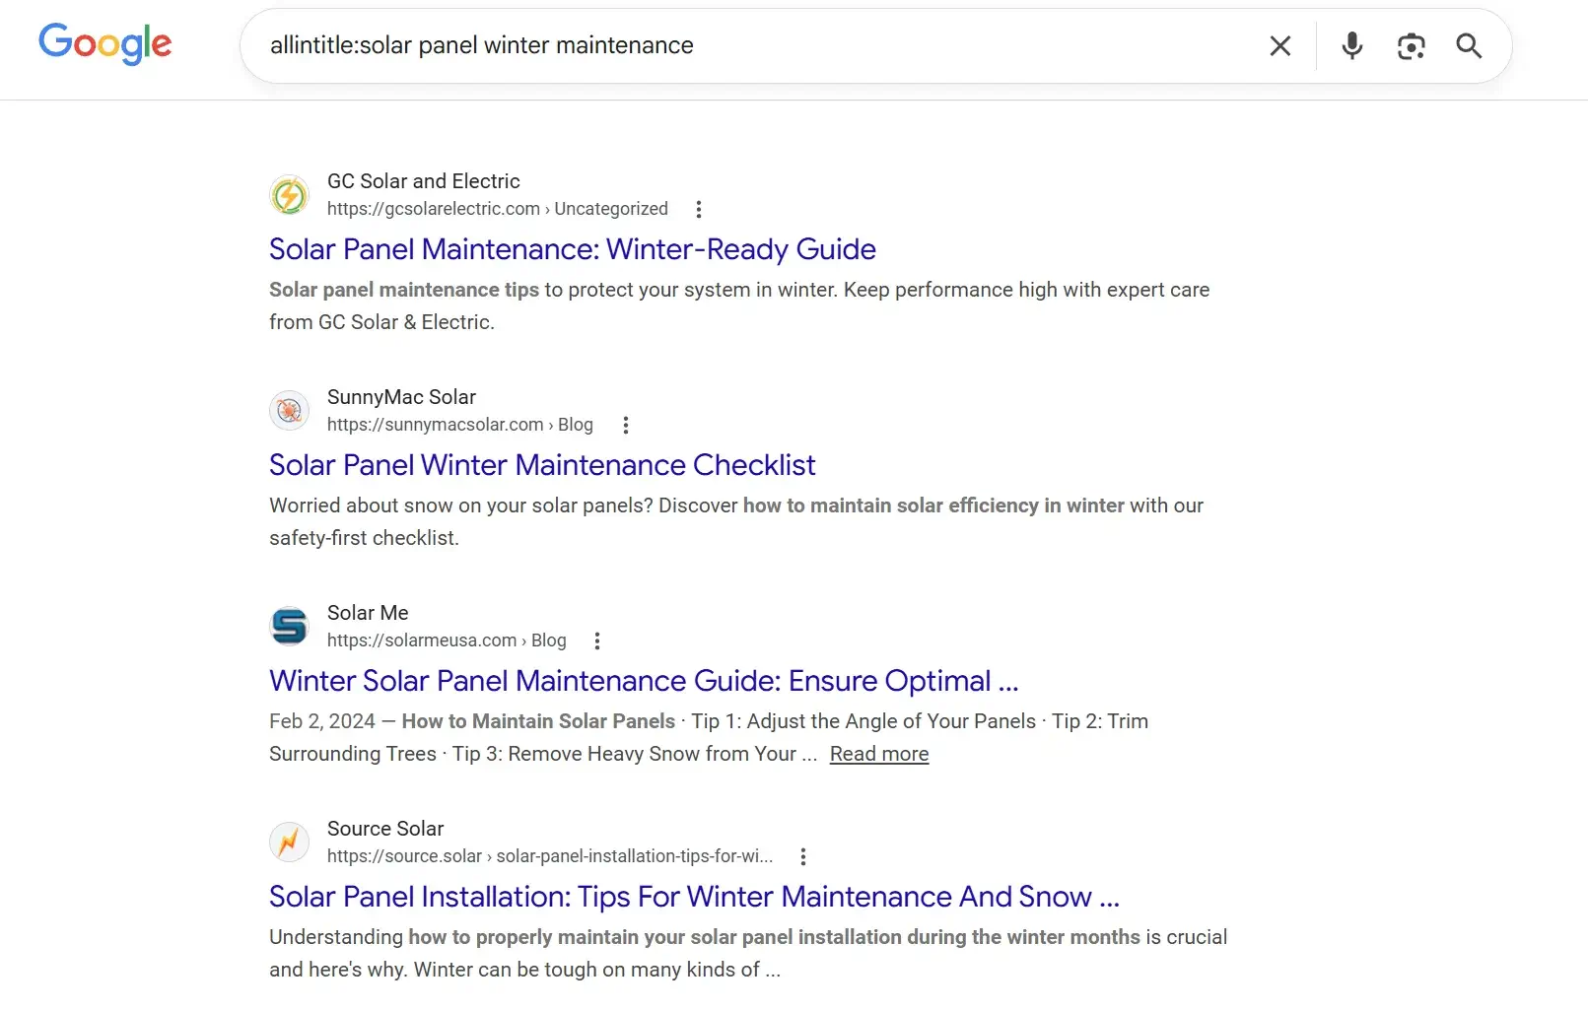Open Solar Panel Winter Maintenance Checklist
The image size is (1588, 1011).
542,464
